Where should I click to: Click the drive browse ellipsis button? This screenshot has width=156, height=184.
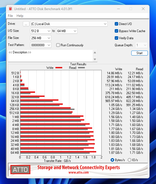click(26, 24)
